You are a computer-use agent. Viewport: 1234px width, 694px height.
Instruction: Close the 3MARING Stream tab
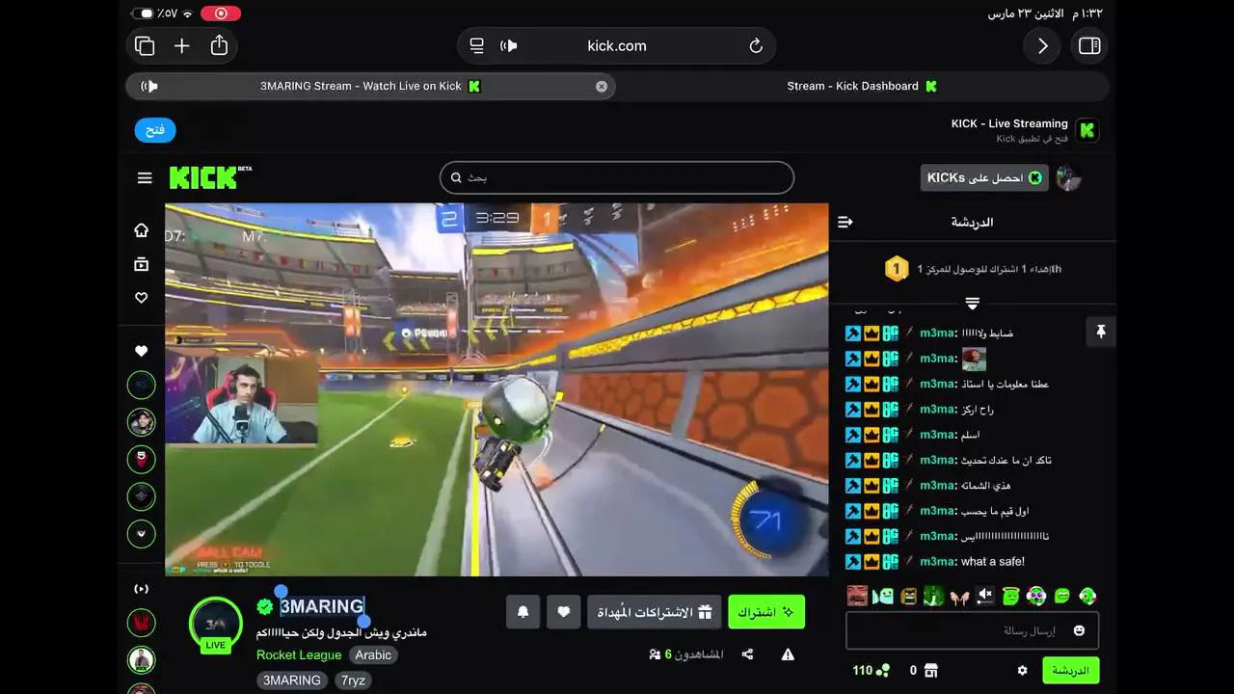pyautogui.click(x=602, y=86)
